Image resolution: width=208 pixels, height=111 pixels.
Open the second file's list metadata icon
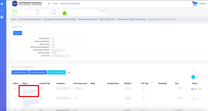(x=198, y=99)
